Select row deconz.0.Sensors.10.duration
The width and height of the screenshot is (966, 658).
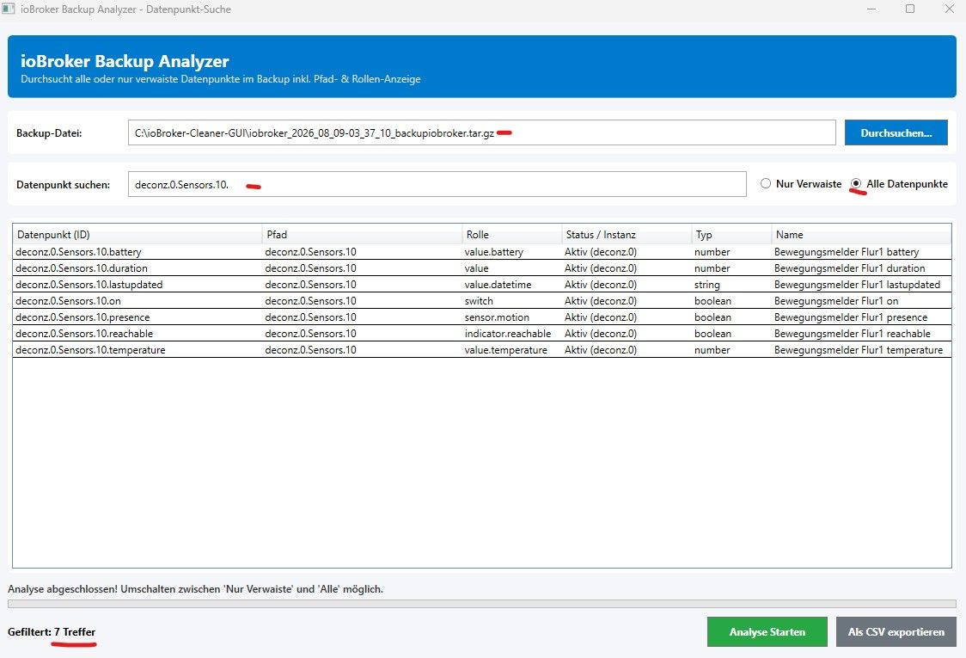pyautogui.click(x=482, y=268)
